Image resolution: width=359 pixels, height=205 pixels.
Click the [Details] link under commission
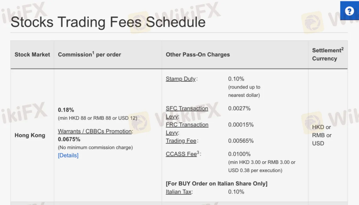pos(68,155)
